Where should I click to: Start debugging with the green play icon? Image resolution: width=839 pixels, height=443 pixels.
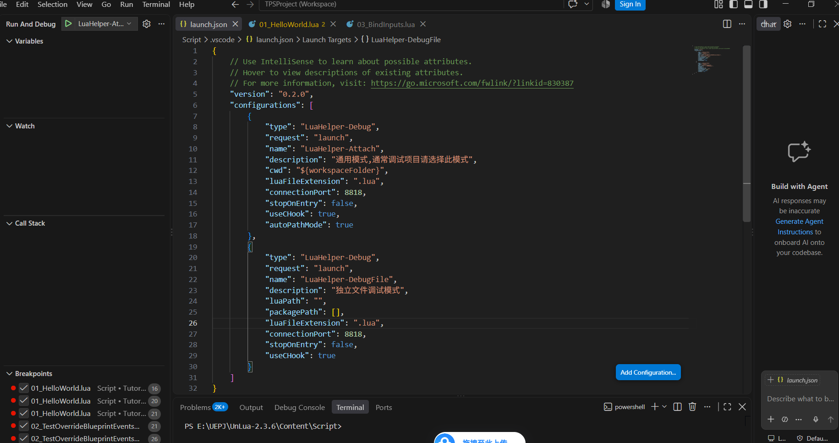[x=68, y=24]
